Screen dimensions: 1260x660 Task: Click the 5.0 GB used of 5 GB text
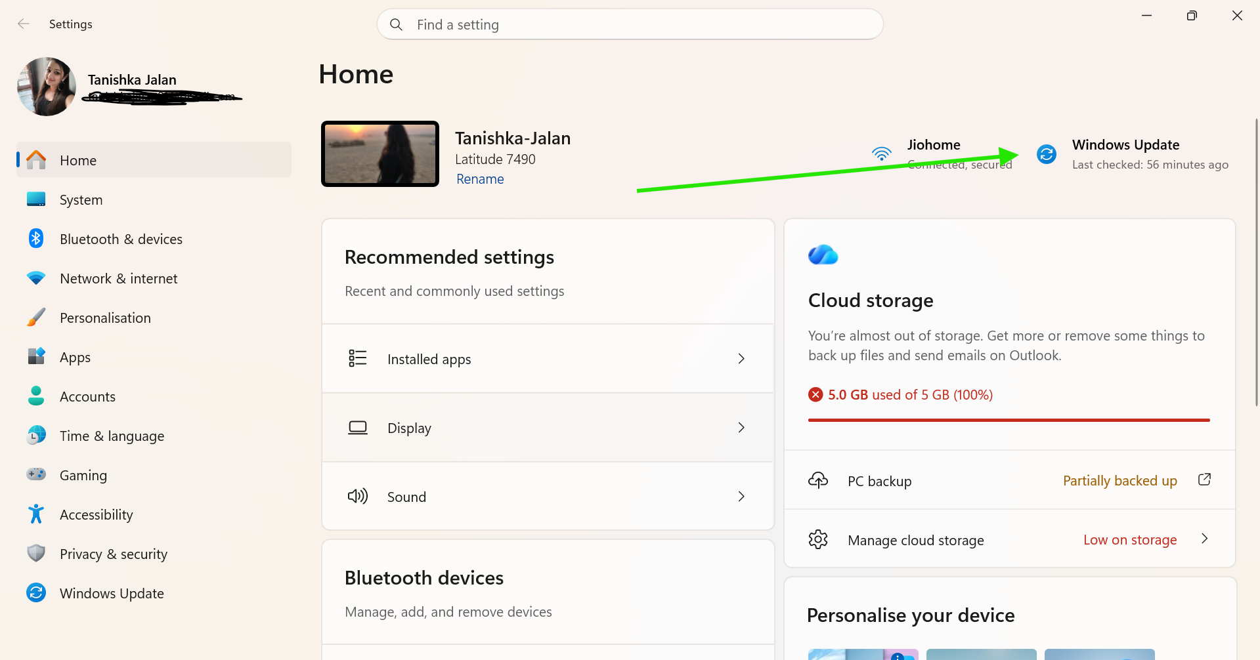pyautogui.click(x=910, y=395)
